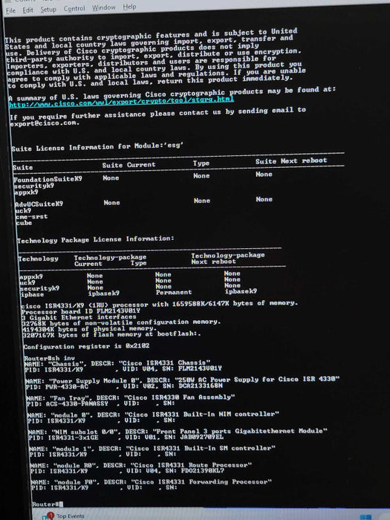Image resolution: width=390 pixels, height=520 pixels.
Task: Open the Edit menu
Action: (28, 10)
